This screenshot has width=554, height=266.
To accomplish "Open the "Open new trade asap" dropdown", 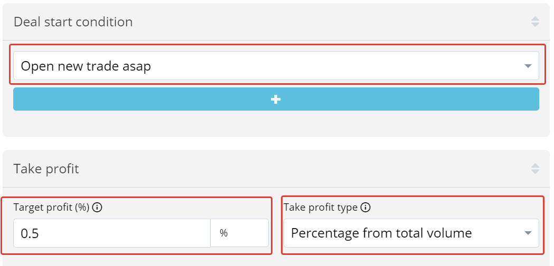I will click(276, 66).
